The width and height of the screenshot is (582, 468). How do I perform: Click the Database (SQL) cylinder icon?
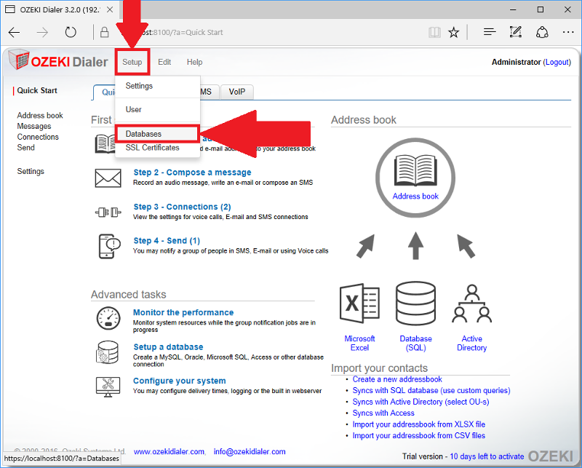pyautogui.click(x=415, y=304)
